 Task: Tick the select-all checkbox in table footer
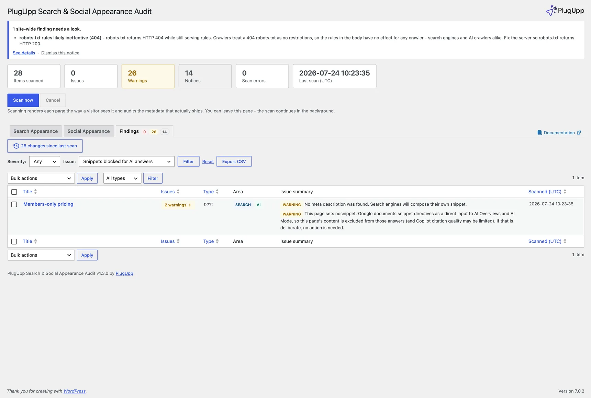coord(14,241)
